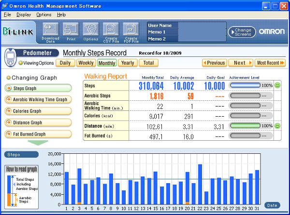Click the Bi-LINK logo

pos(18,32)
